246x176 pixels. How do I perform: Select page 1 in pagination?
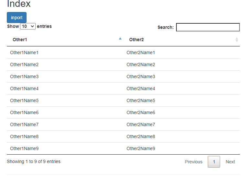click(214, 162)
